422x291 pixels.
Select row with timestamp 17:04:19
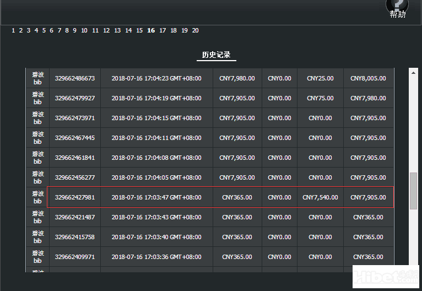pyautogui.click(x=156, y=98)
